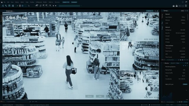Click the highlighted button left of the search icon
Screen dimensions: 189x106
149,11
